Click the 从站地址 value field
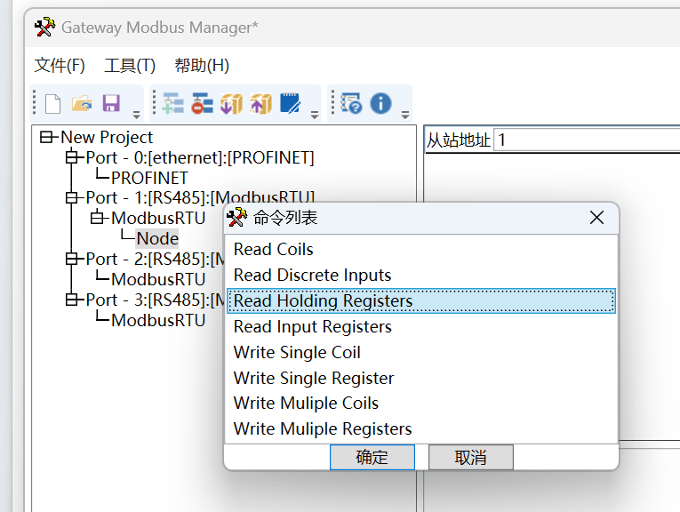Viewport: 680px width, 512px height. click(x=588, y=140)
